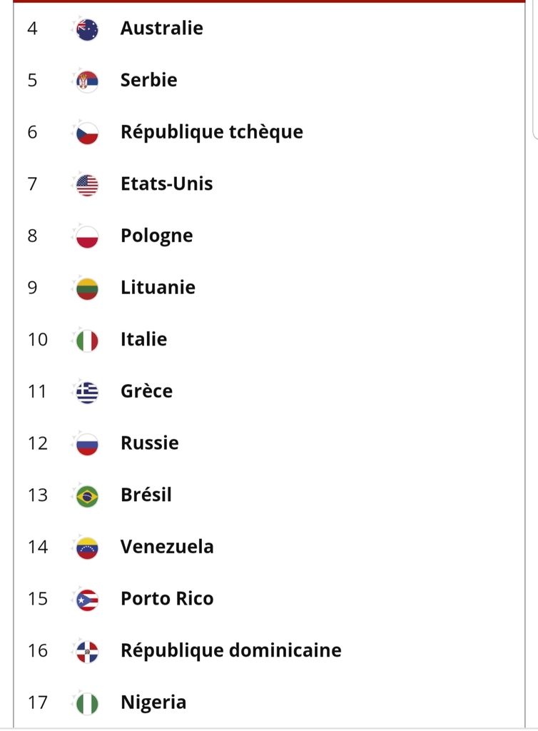Click the Brazil flag icon

87,497
